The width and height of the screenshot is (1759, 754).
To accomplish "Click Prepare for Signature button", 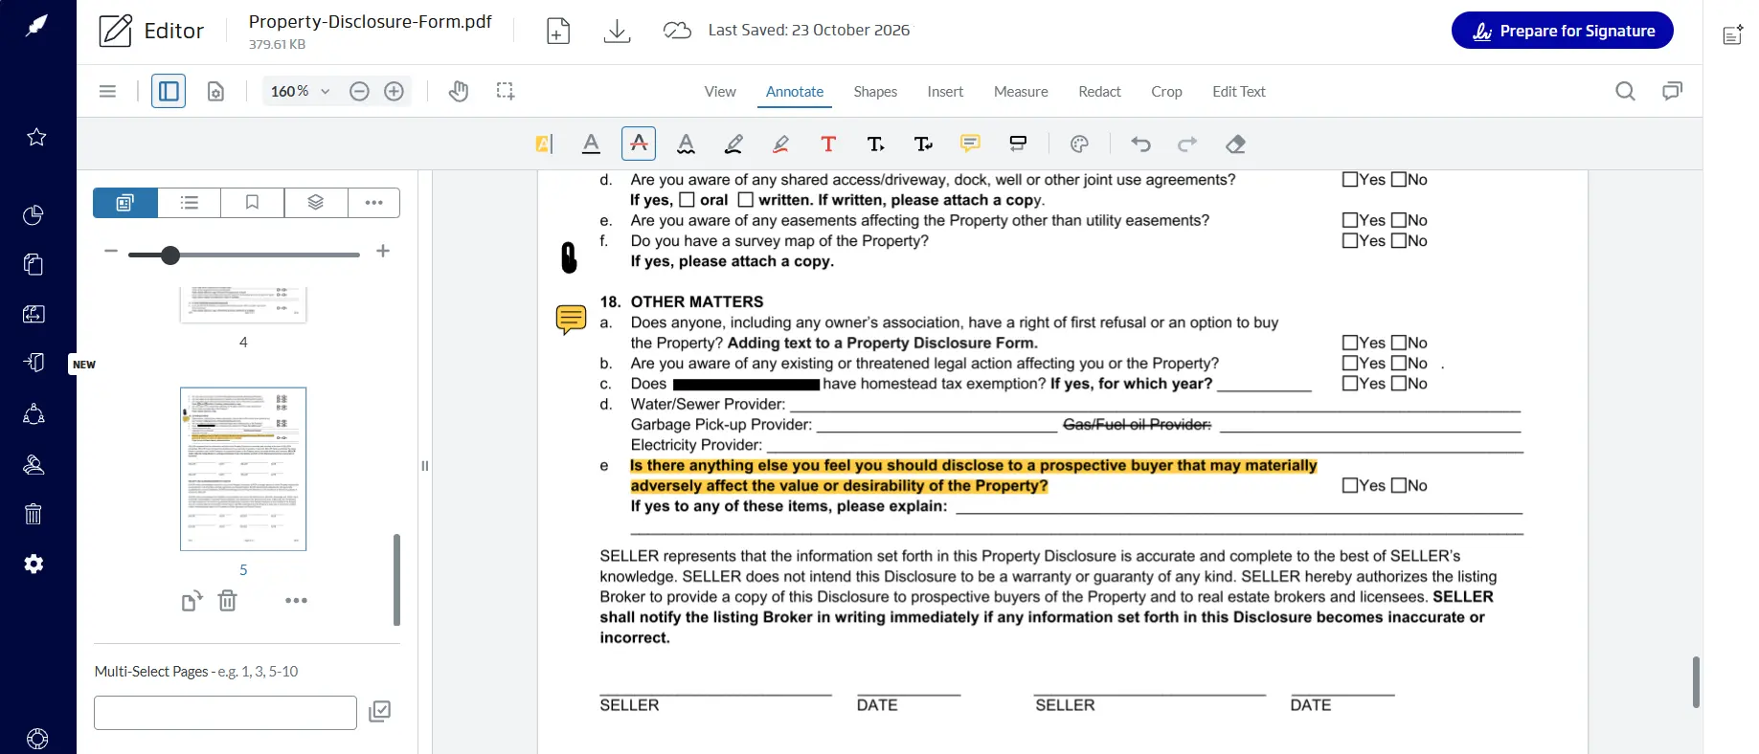I will (1563, 31).
